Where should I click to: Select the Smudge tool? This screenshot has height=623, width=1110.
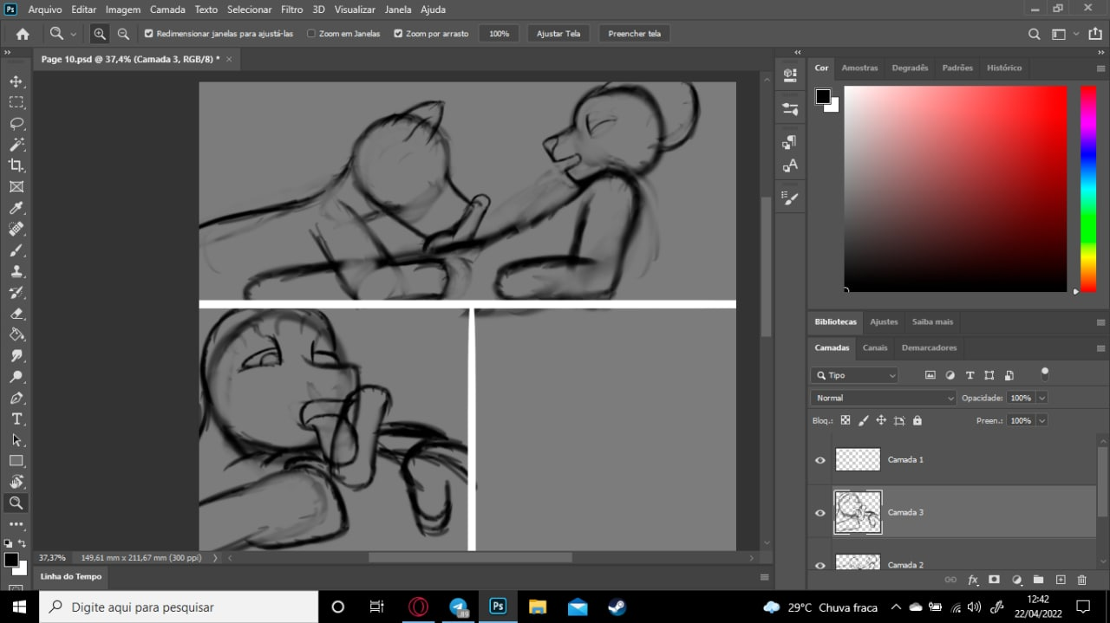(16, 356)
